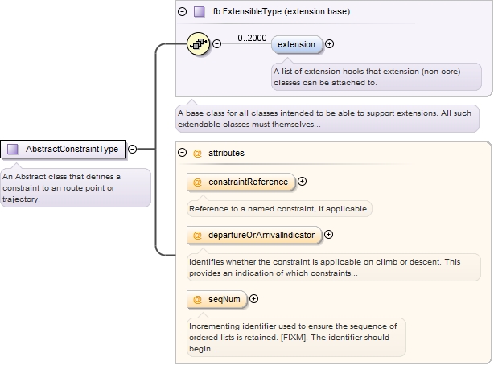Collapse the AbstractConstraintType node
The image size is (494, 365).
click(133, 149)
